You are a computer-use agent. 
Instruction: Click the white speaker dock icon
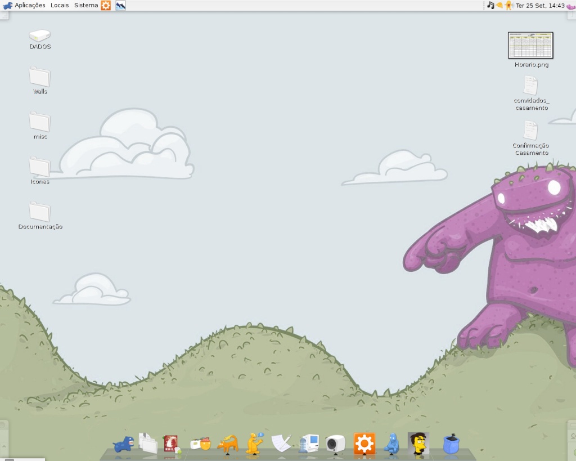[x=335, y=444]
